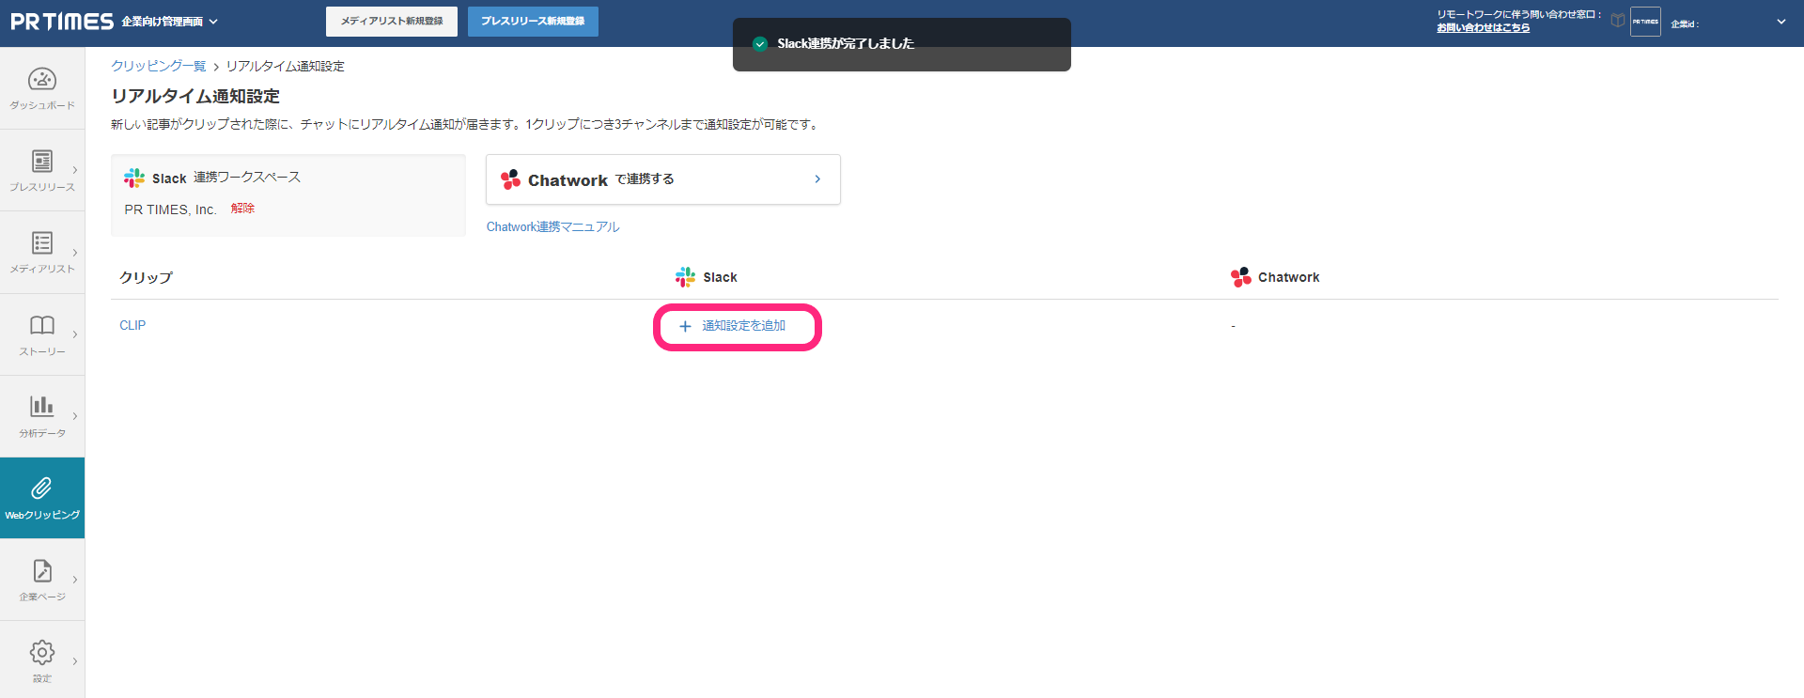Expand the 企業id account dropdown arrow
This screenshot has width=1804, height=698.
[x=1781, y=22]
